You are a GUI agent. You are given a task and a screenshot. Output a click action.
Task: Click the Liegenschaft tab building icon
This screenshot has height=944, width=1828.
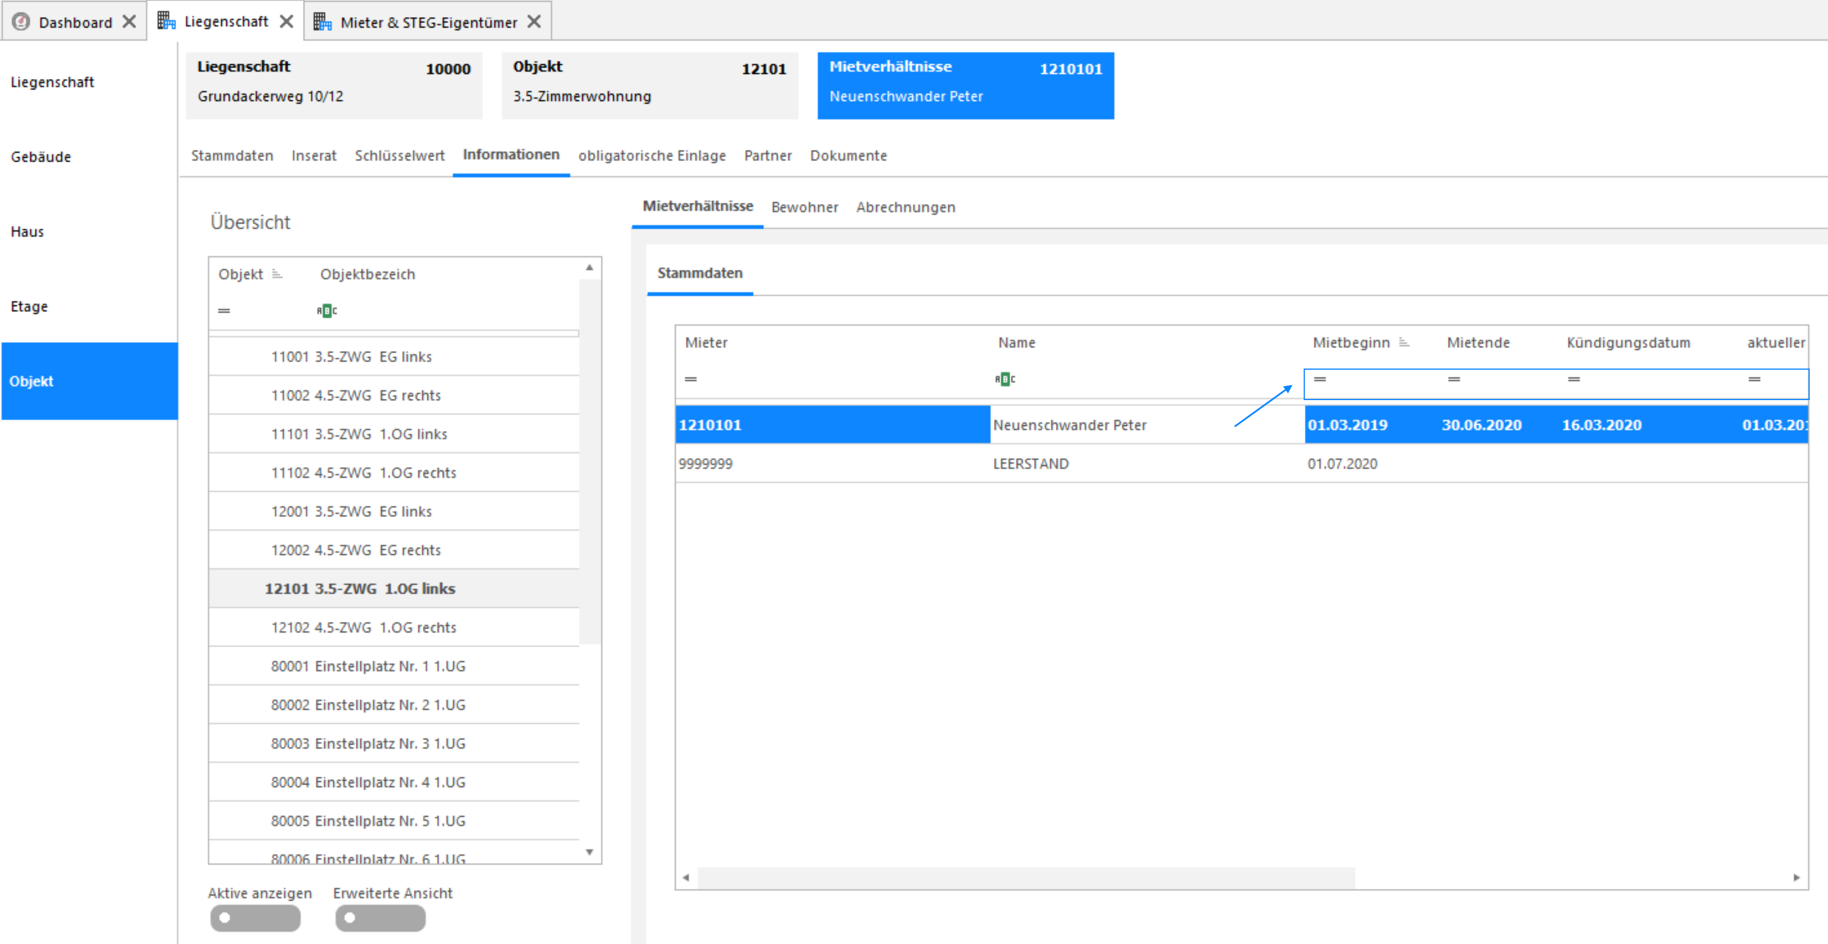point(166,21)
